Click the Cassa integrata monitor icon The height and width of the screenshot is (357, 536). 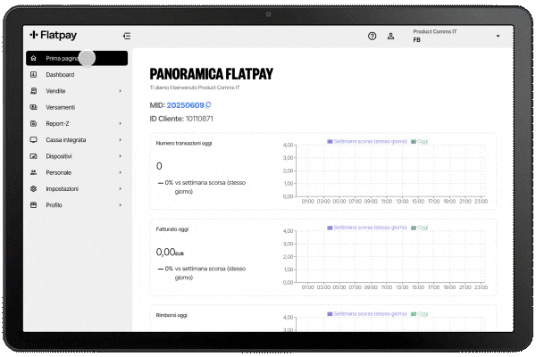click(x=34, y=140)
